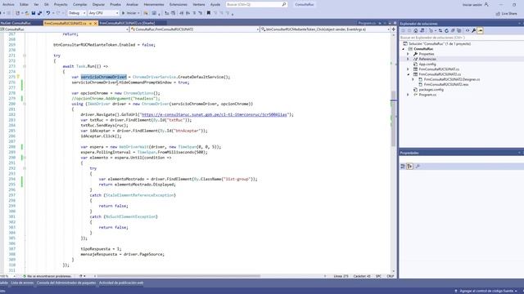The height and width of the screenshot is (294, 524).
Task: Close the FrmConsultaRUCSUNAT2.cs tab
Action: click(95, 24)
